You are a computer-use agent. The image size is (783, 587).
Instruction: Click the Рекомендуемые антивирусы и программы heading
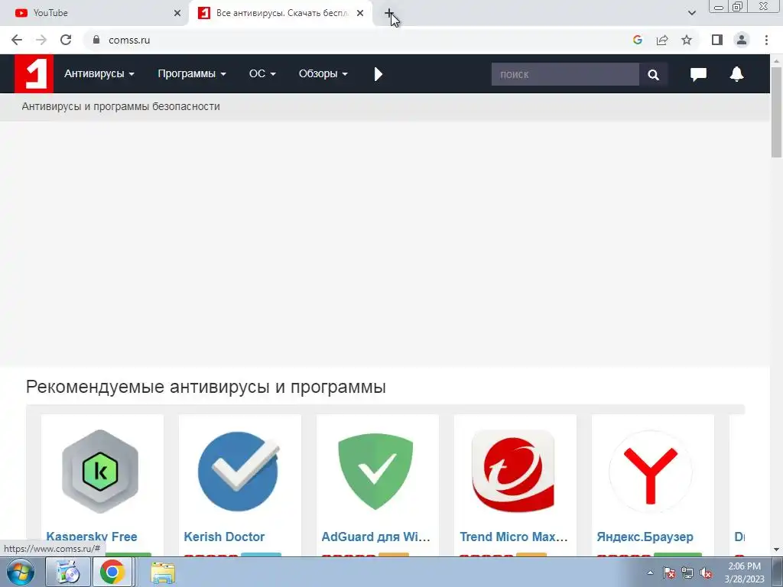point(206,387)
